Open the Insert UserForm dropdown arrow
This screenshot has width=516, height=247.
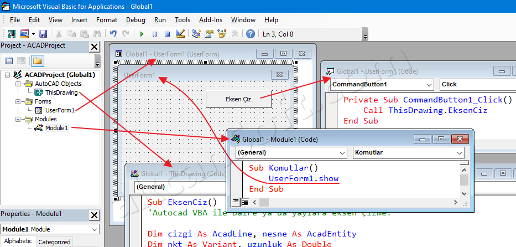point(34,34)
